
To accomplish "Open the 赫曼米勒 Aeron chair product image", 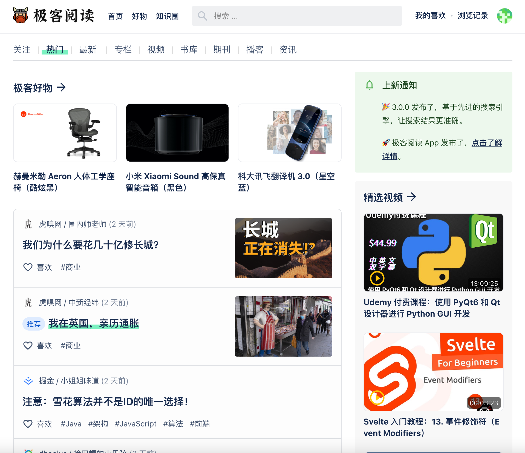I will [65, 133].
